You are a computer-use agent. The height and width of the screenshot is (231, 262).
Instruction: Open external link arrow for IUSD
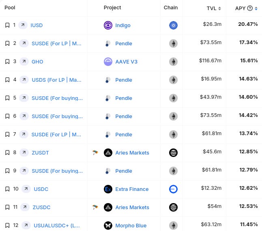(x=23, y=25)
